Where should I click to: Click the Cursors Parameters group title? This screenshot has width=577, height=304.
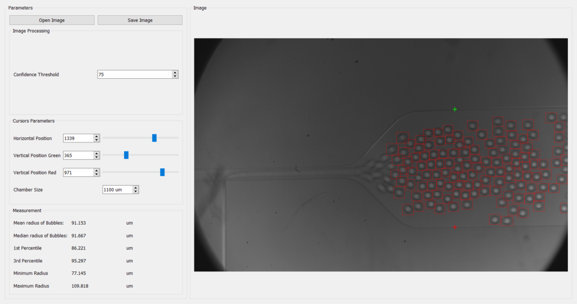click(x=33, y=121)
